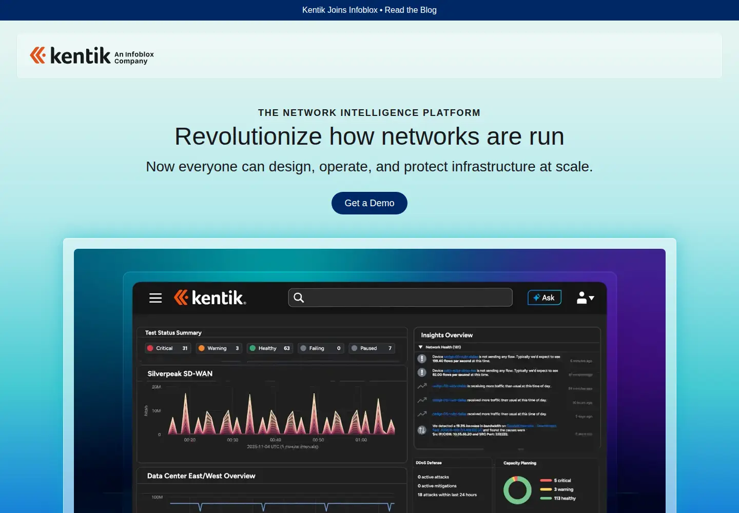
Task: Click the "Data Center East/West Overview" title
Action: 201,476
